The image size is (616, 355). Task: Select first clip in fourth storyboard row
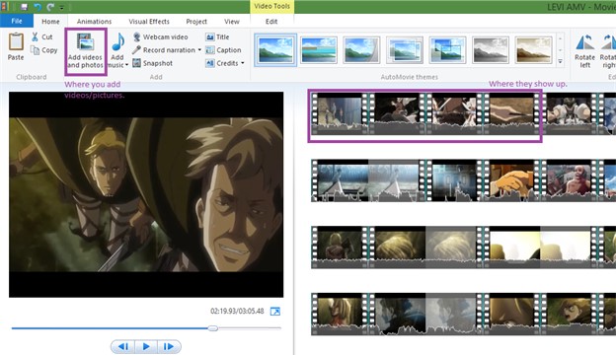(341, 314)
